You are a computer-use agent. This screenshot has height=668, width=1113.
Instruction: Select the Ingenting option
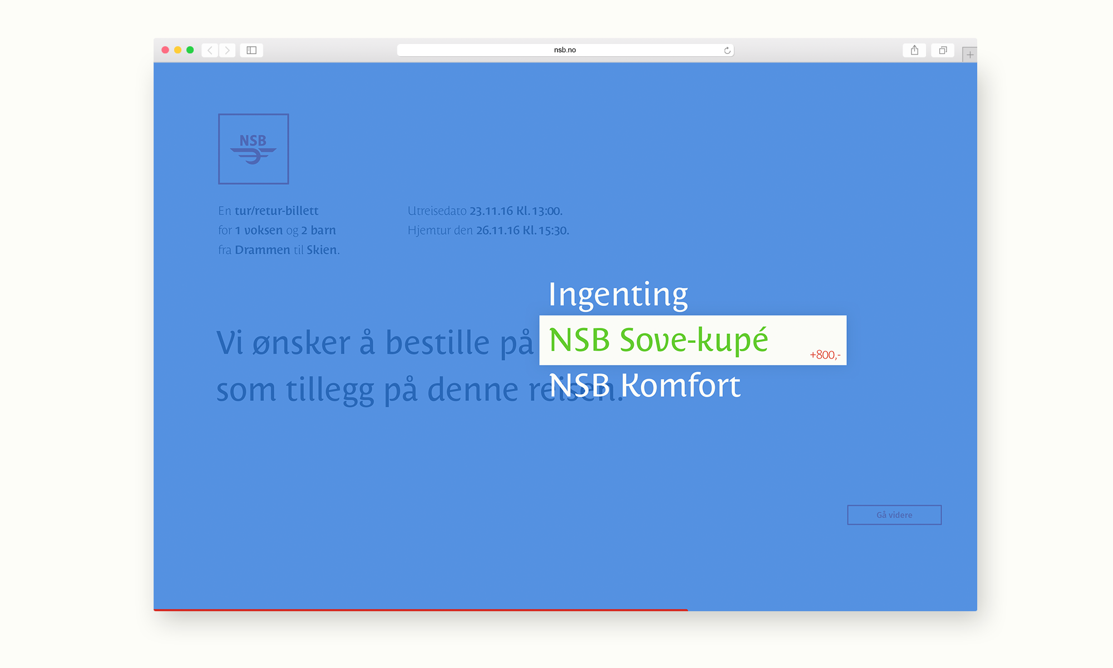(x=618, y=294)
